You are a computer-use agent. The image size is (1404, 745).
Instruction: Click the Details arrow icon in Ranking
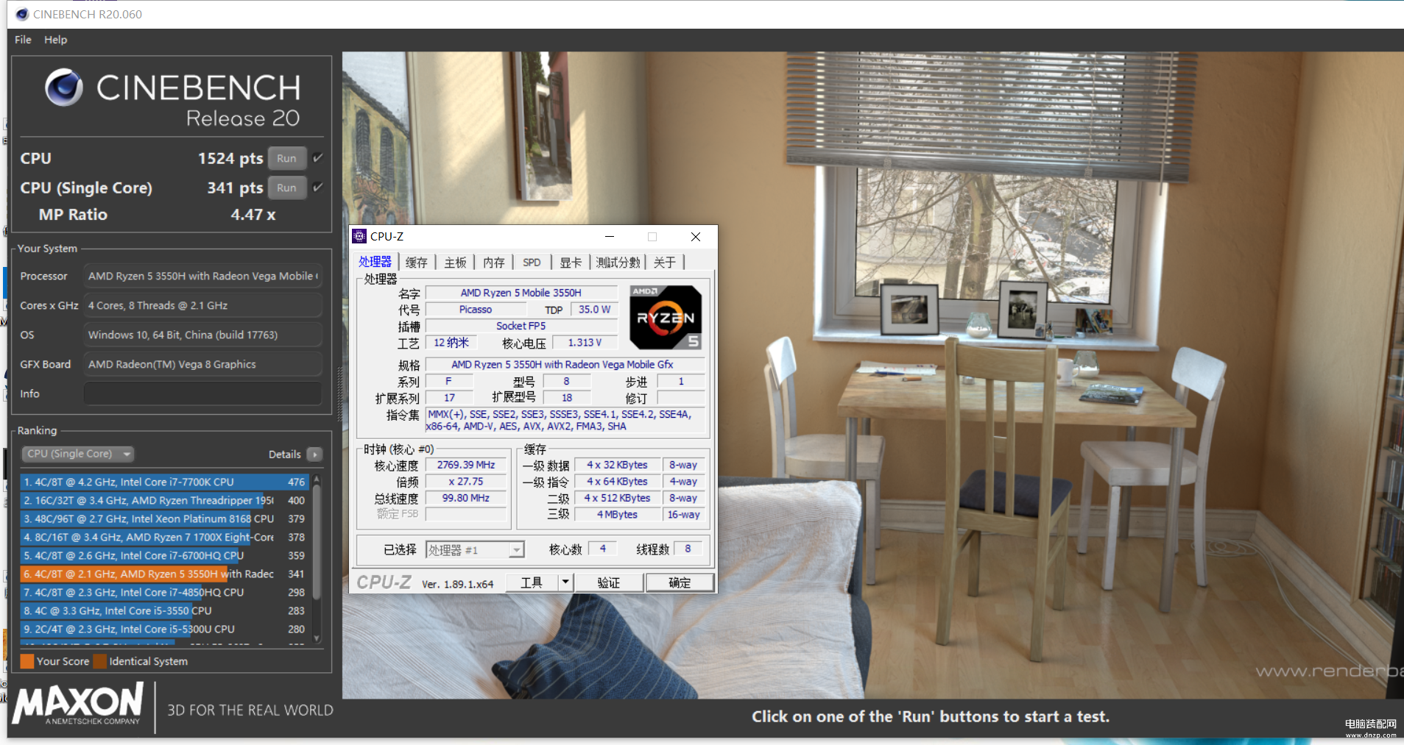point(314,455)
